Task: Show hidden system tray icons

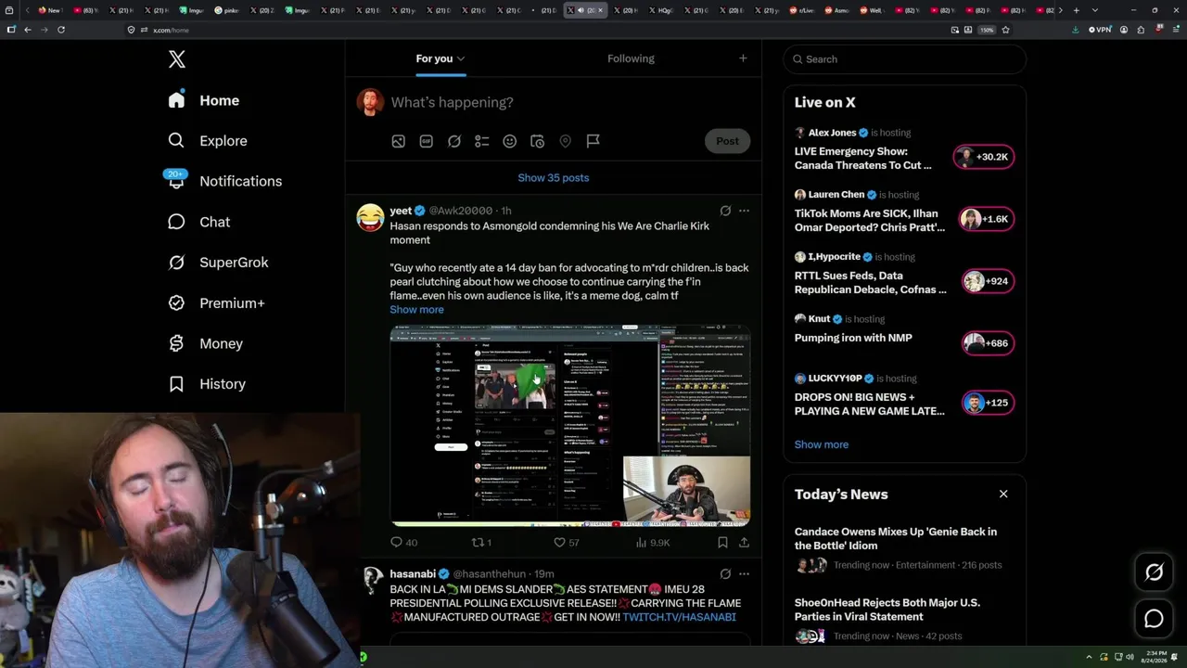Action: click(1089, 657)
